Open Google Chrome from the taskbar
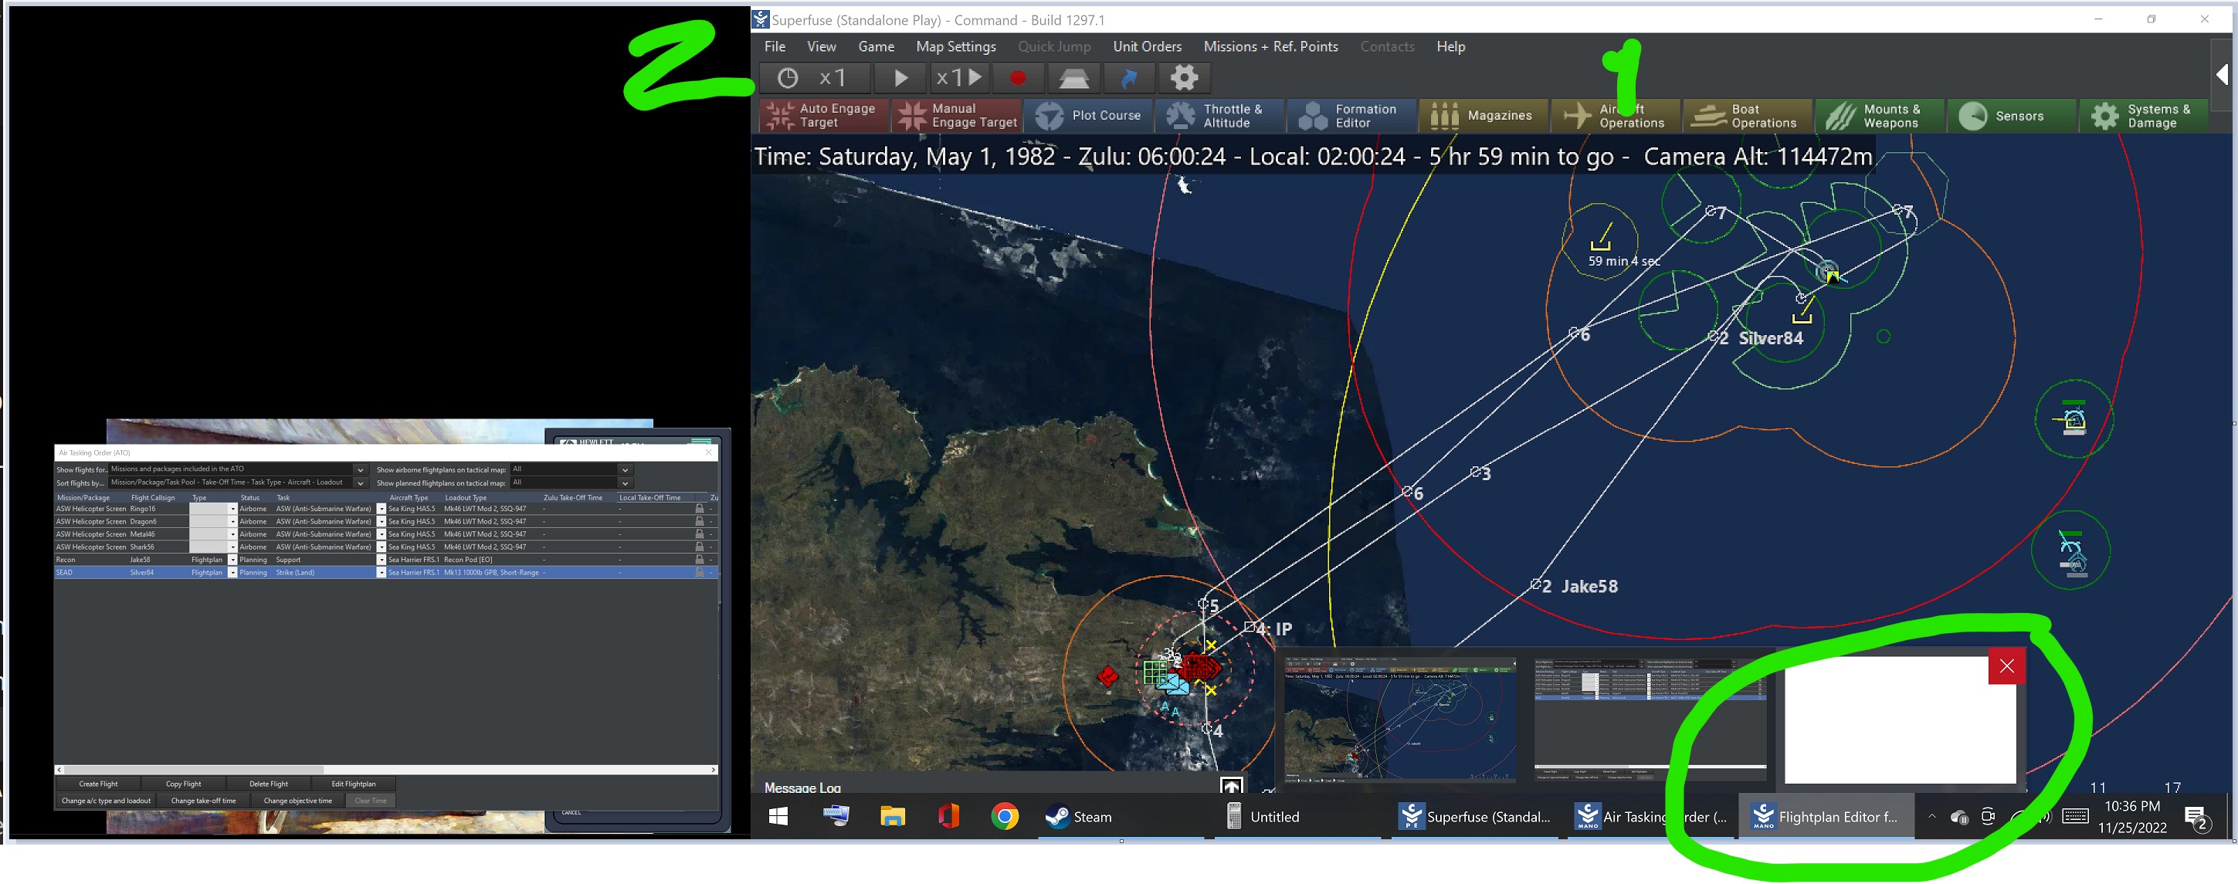The height and width of the screenshot is (884, 2238). [1004, 816]
